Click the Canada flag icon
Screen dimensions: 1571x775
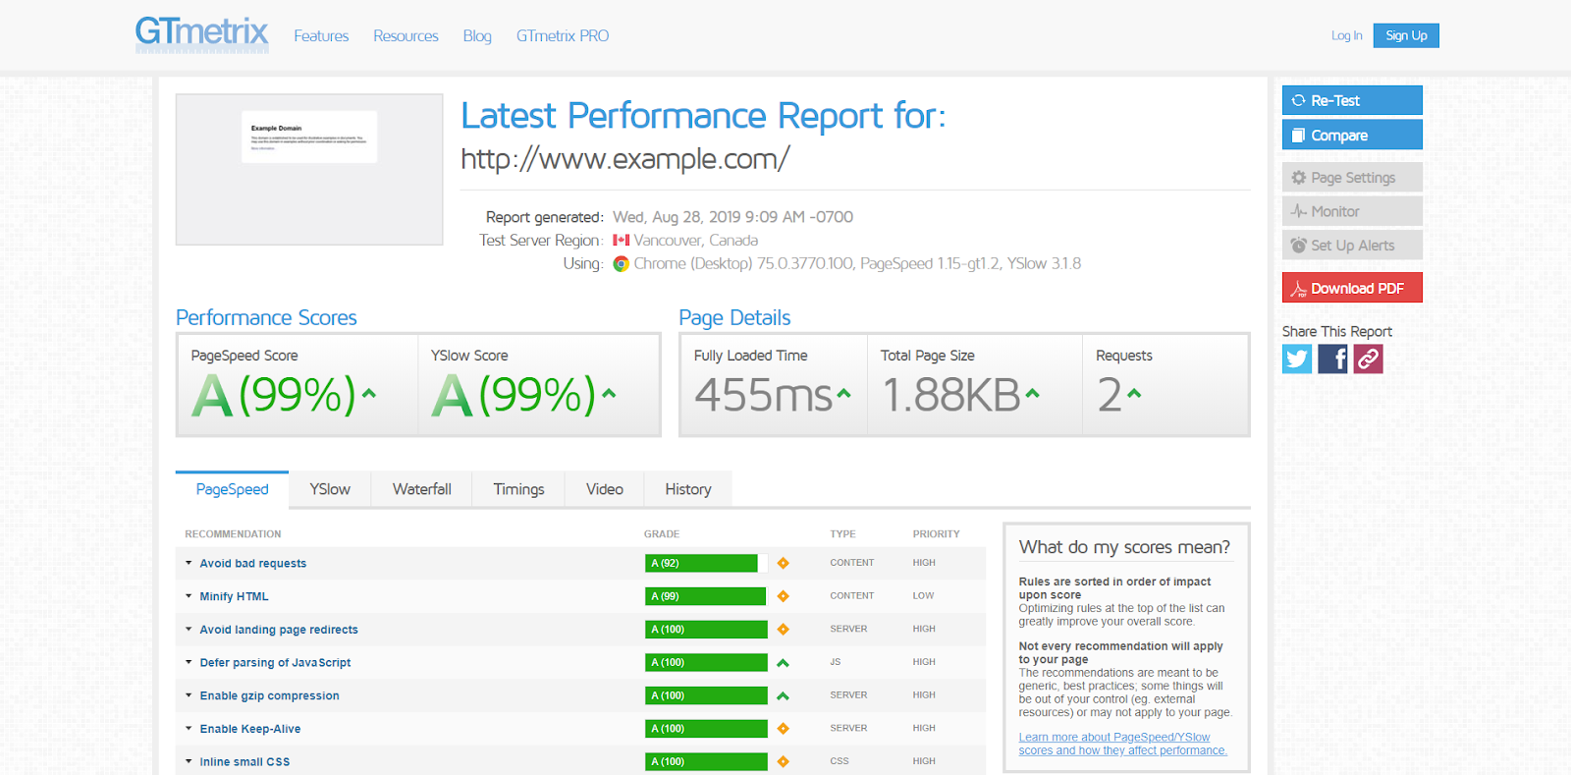[622, 241]
